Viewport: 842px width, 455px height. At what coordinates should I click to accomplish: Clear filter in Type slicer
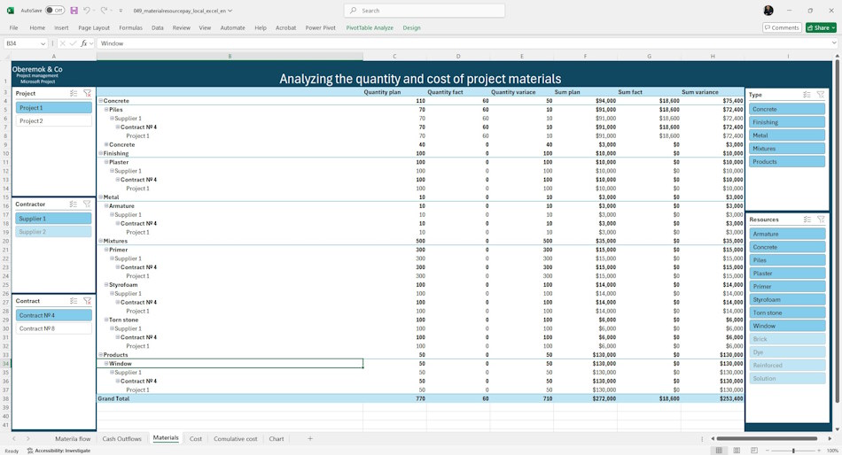click(x=821, y=95)
